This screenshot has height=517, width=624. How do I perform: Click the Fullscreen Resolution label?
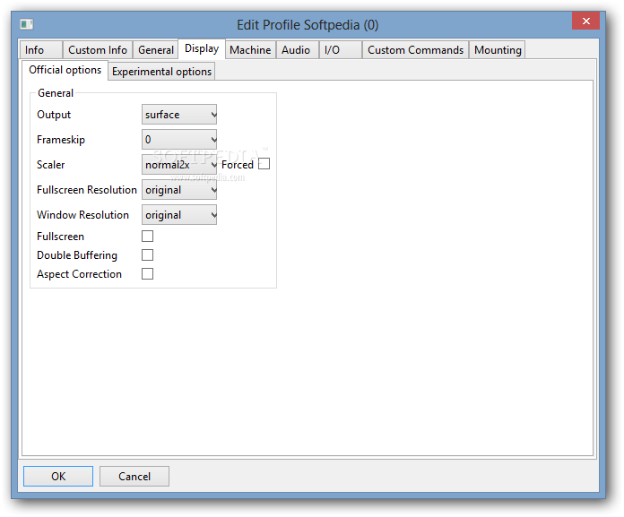click(x=87, y=190)
